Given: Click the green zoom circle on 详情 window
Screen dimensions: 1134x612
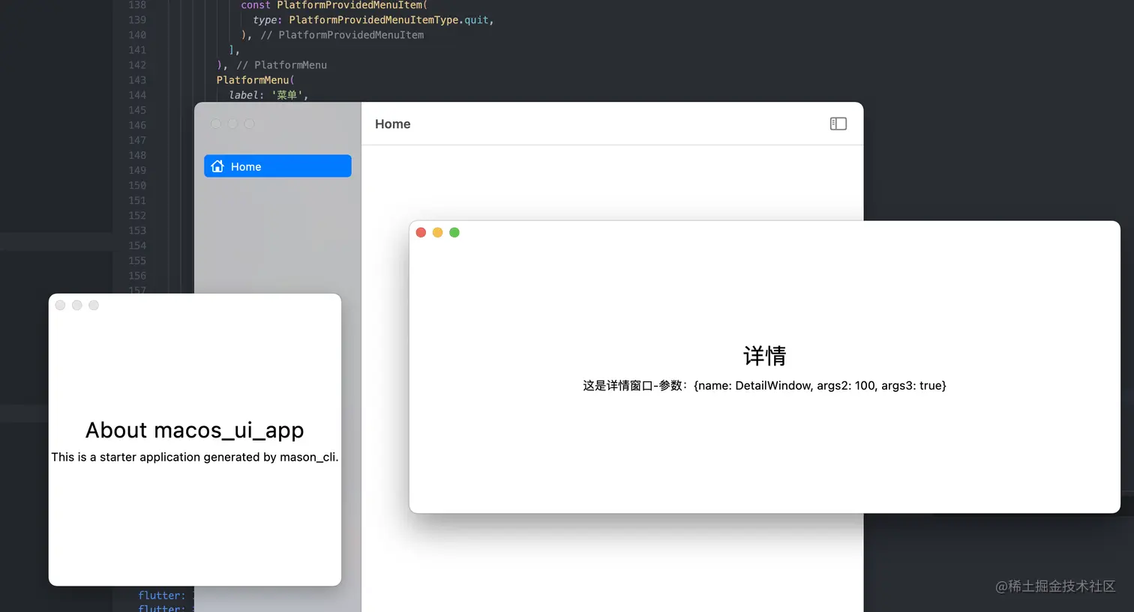Looking at the screenshot, I should 454,232.
